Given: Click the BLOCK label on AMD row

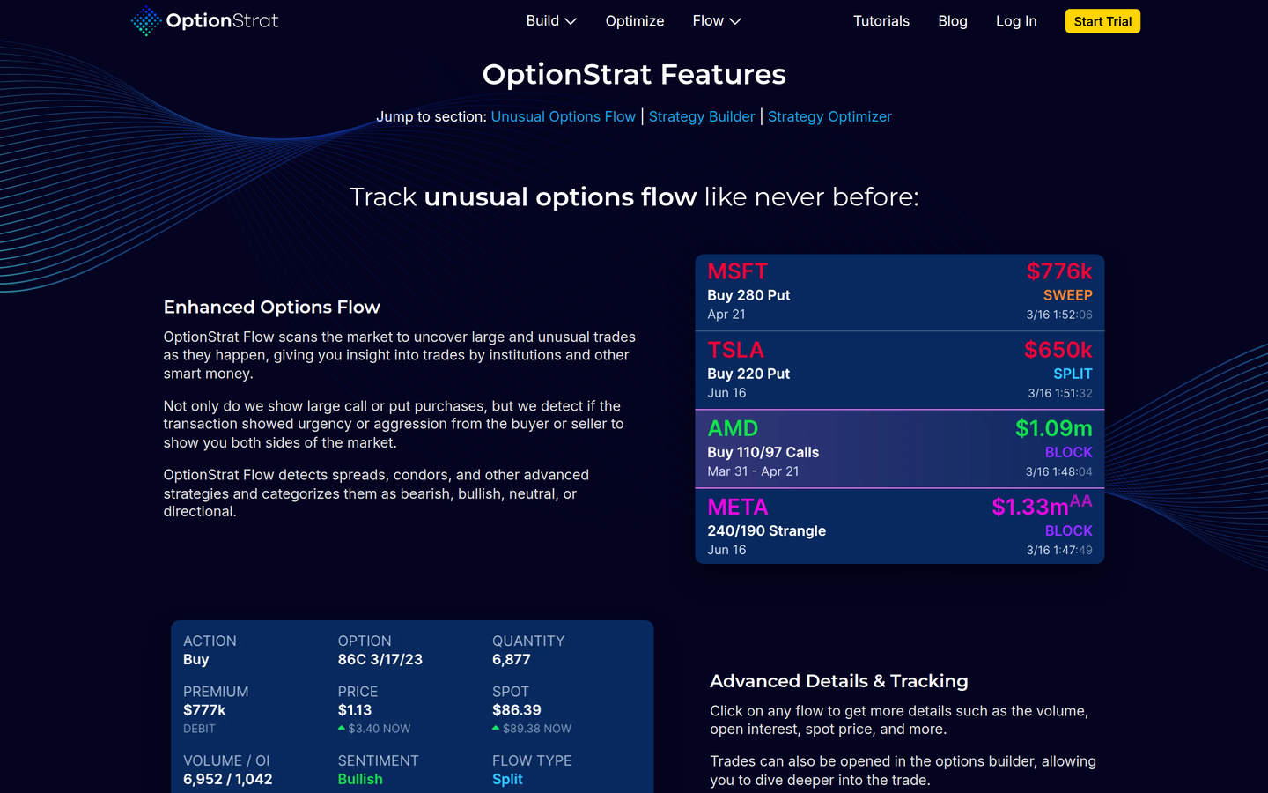Looking at the screenshot, I should [1069, 452].
